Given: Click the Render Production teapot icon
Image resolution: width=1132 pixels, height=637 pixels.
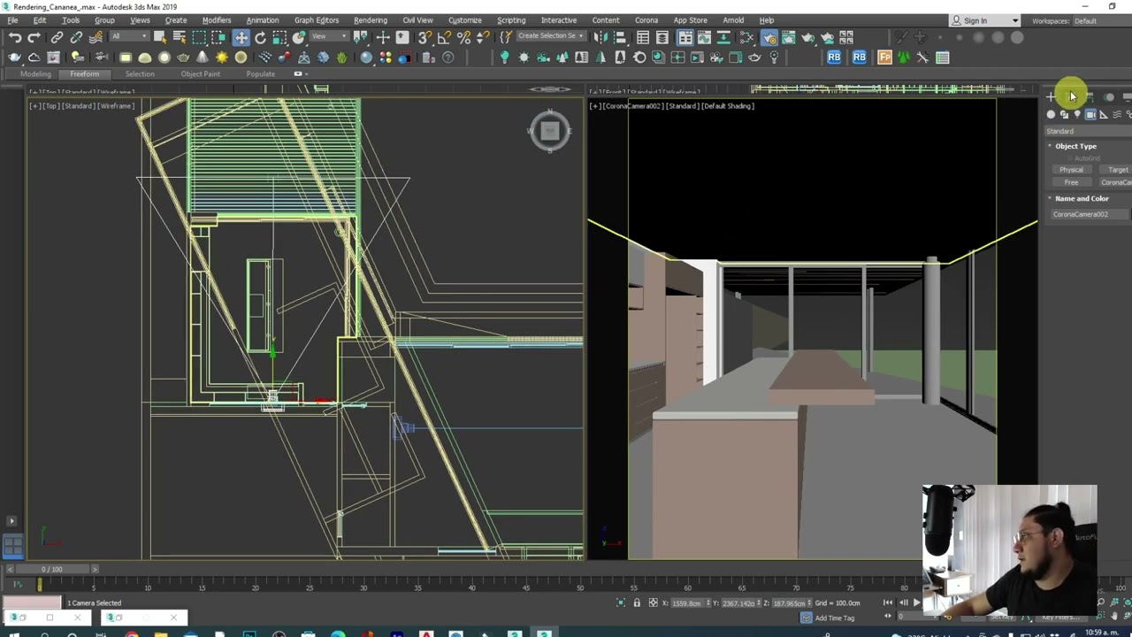Looking at the screenshot, I should (x=807, y=37).
